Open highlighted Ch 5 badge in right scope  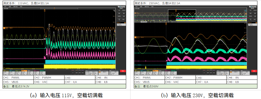(x=156, y=72)
